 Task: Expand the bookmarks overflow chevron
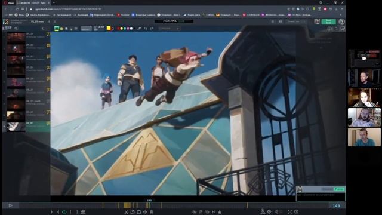click(x=341, y=15)
